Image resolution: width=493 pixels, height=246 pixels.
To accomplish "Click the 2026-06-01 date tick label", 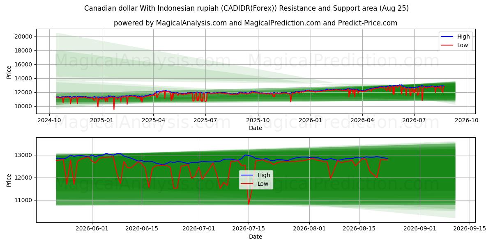I will [92, 229].
